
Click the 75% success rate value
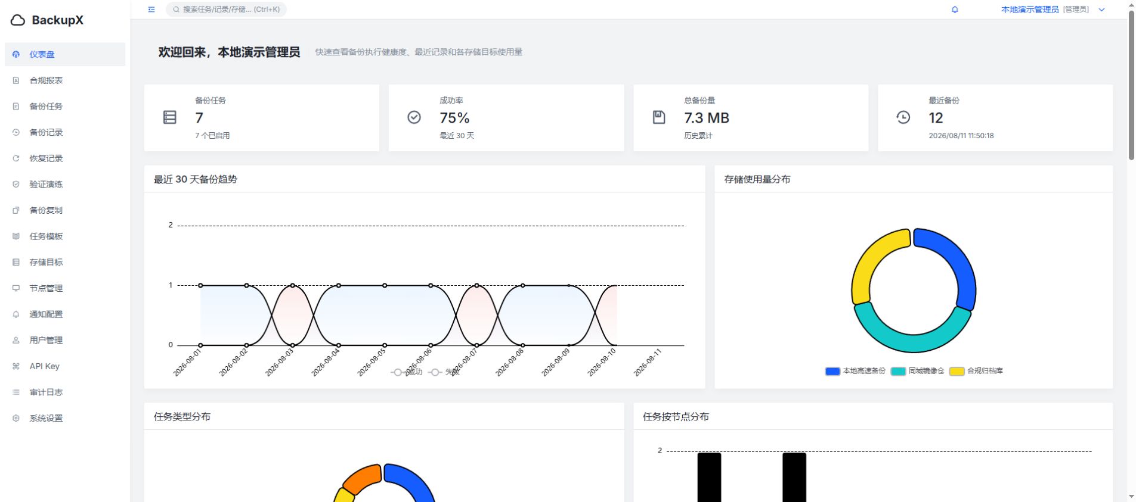click(x=454, y=118)
